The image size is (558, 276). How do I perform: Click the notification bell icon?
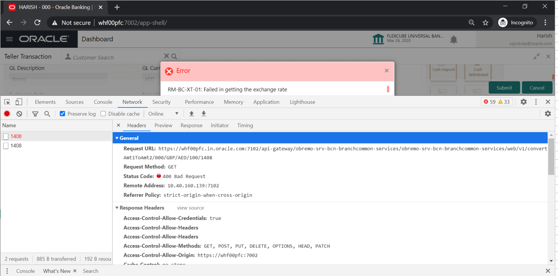[x=454, y=39]
